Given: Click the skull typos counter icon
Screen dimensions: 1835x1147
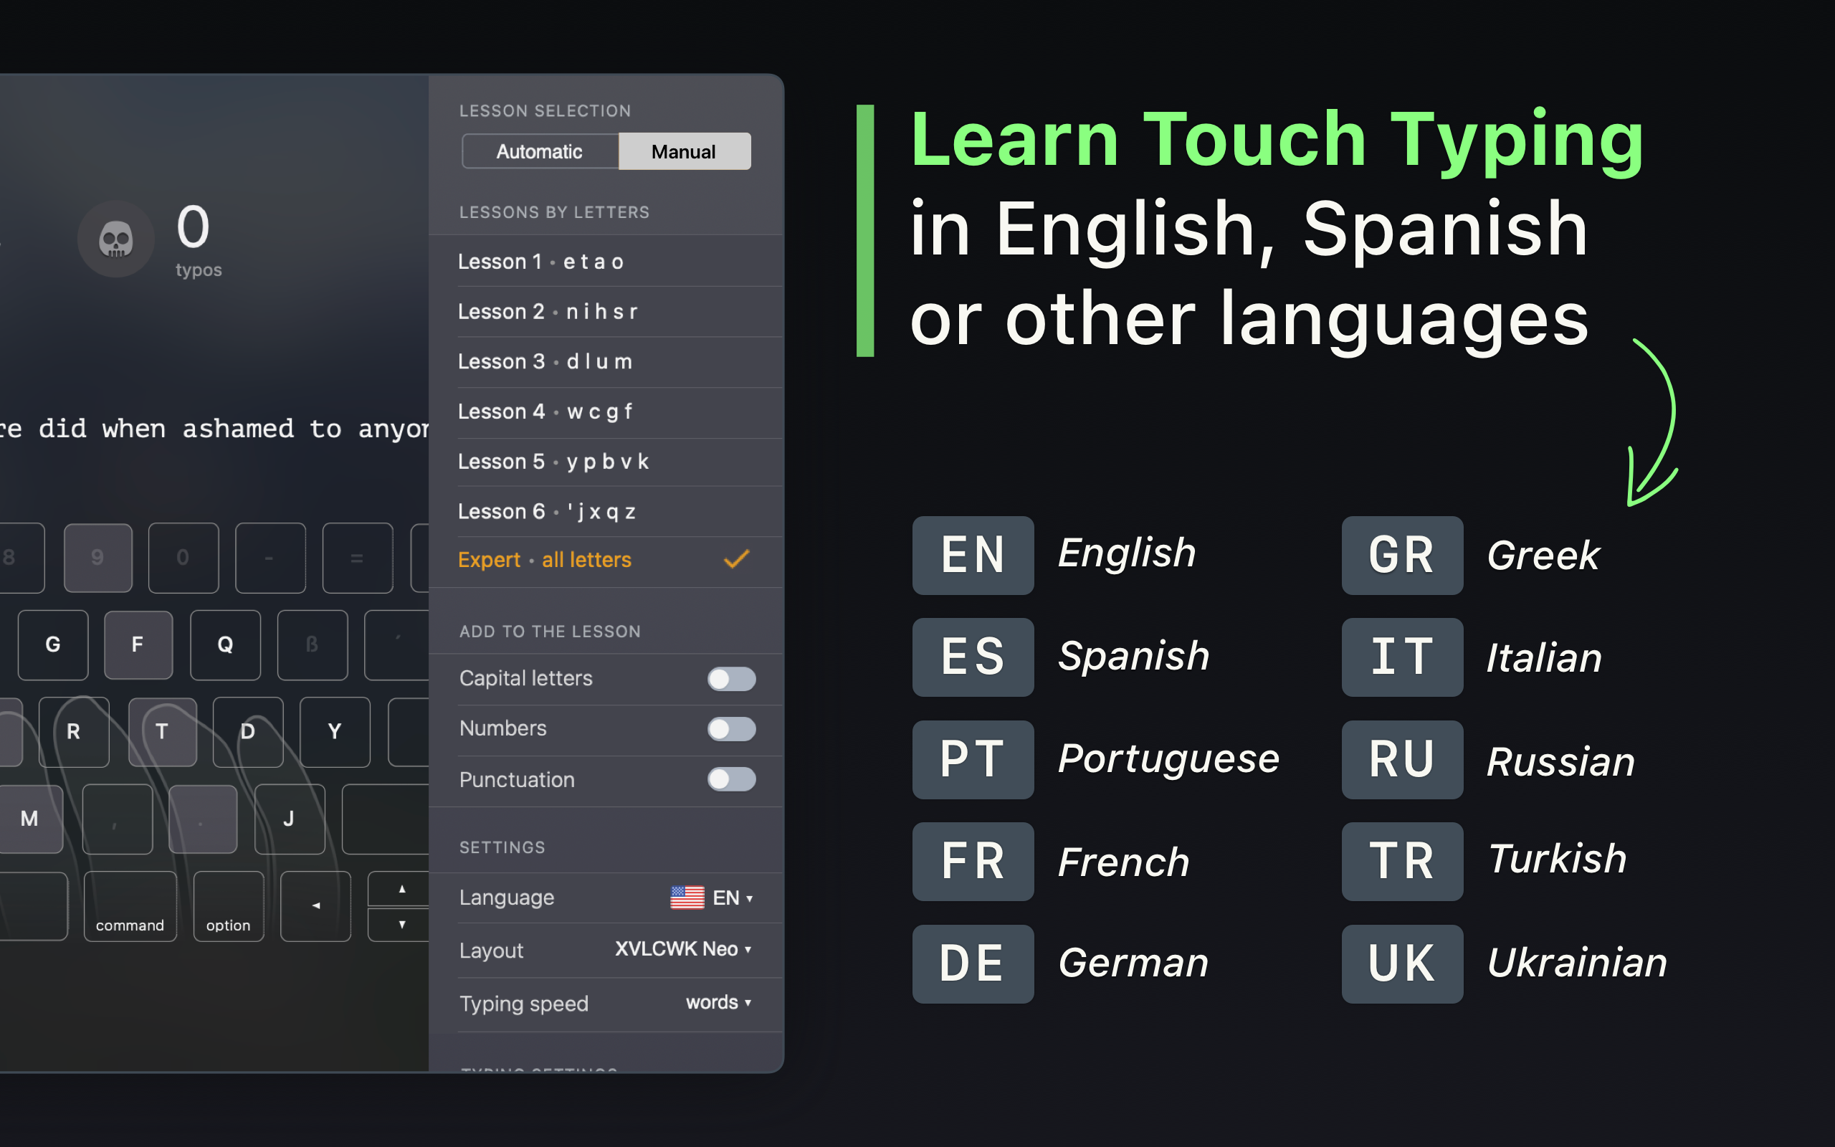Looking at the screenshot, I should (x=116, y=239).
